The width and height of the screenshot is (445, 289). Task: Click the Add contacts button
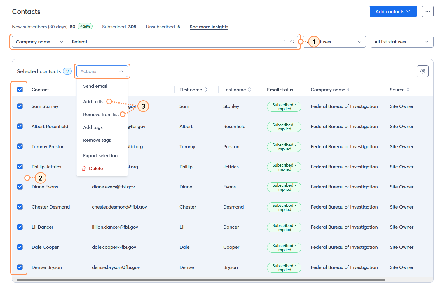393,11
